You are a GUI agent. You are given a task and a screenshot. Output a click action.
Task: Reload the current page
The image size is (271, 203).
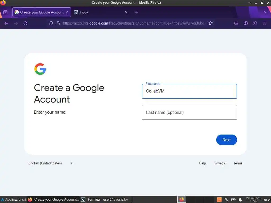click(x=25, y=23)
